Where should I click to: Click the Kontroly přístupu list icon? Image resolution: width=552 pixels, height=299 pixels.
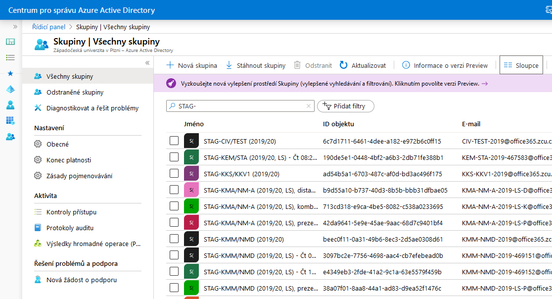(38, 212)
